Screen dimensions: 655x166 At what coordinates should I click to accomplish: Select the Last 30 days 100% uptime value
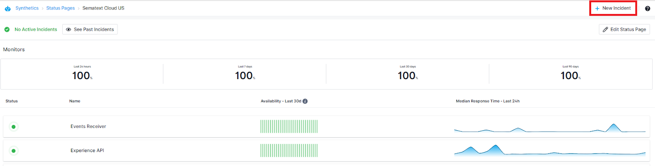(408, 75)
